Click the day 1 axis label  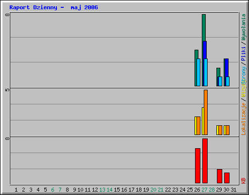pyautogui.click(x=16, y=190)
